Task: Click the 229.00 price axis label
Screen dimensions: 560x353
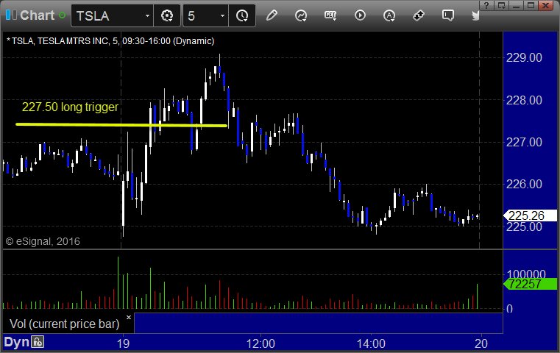Action: point(524,57)
